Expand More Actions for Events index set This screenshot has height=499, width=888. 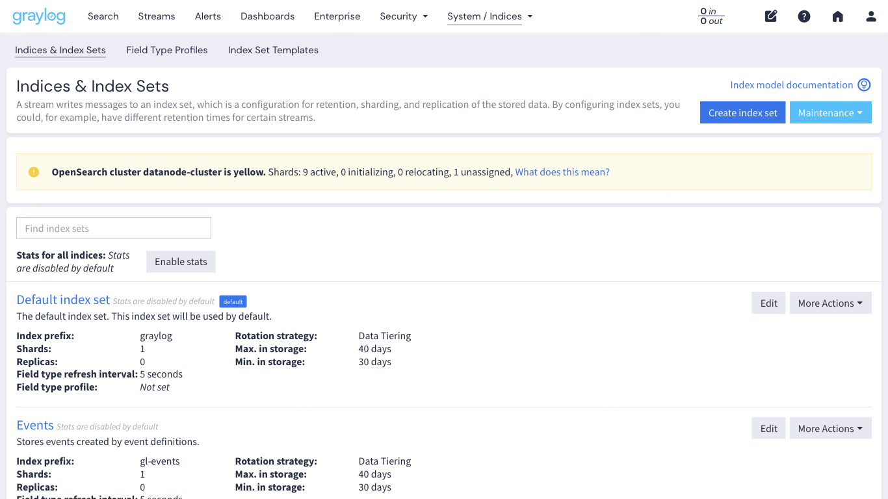tap(830, 428)
